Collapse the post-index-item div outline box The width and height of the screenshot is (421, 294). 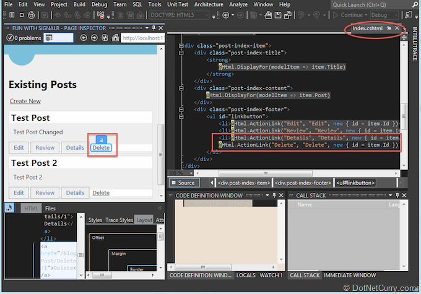[181, 46]
